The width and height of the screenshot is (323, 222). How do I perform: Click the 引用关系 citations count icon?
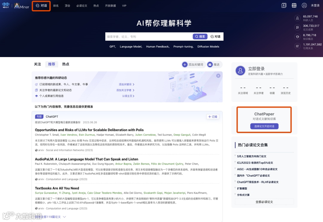(x=297, y=46)
